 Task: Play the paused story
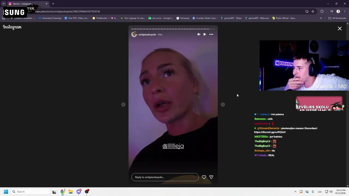[x=204, y=34]
